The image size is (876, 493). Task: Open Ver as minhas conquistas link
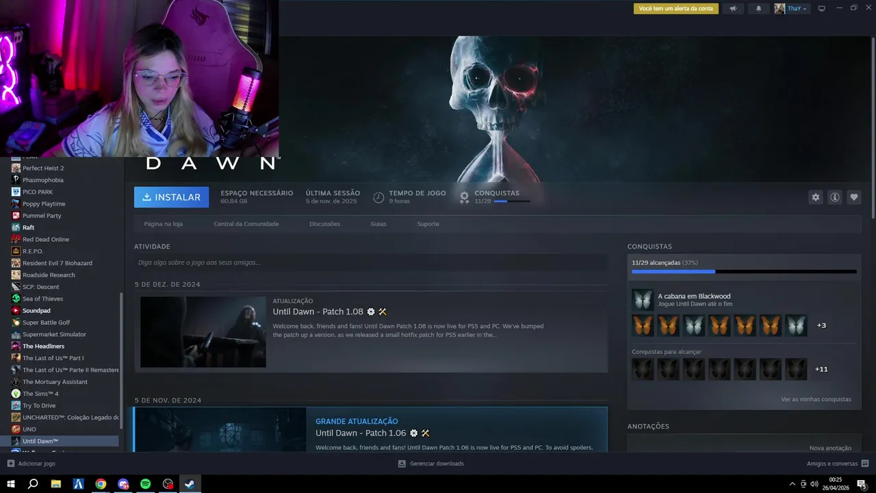(x=816, y=399)
